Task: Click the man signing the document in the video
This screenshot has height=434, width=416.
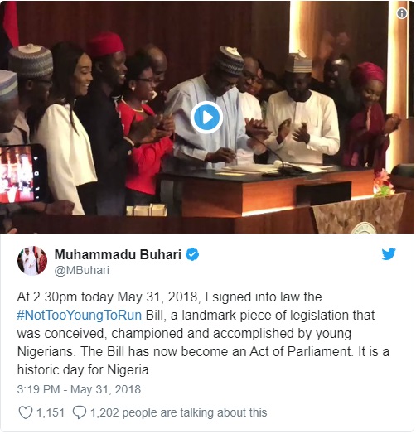Action: 213,116
